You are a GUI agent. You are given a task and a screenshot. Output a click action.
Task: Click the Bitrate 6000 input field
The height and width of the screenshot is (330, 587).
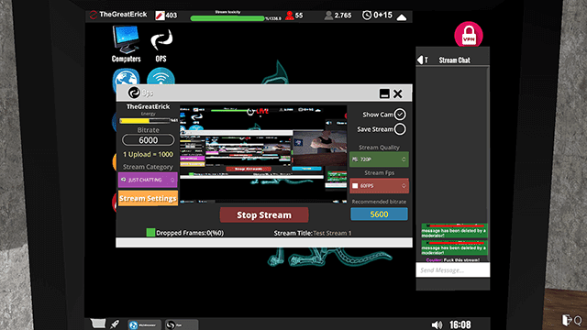click(x=149, y=140)
